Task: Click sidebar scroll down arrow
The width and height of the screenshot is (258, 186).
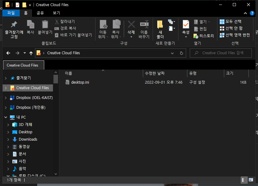Action: pyautogui.click(x=56, y=174)
